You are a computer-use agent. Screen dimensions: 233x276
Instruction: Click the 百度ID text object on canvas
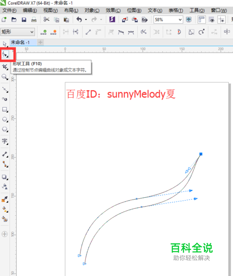click(x=121, y=94)
